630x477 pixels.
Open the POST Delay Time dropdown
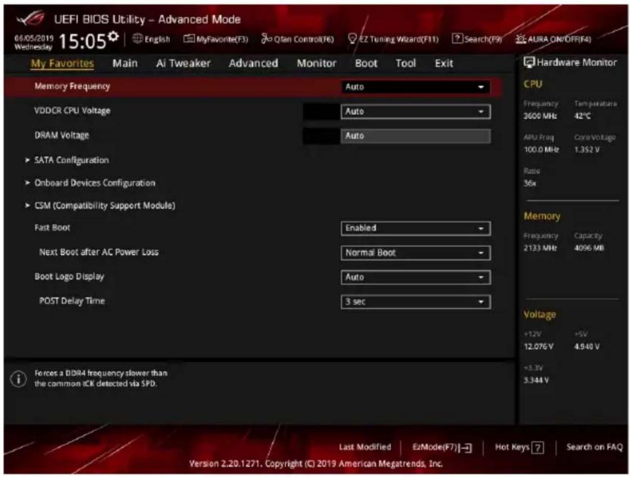coord(415,302)
